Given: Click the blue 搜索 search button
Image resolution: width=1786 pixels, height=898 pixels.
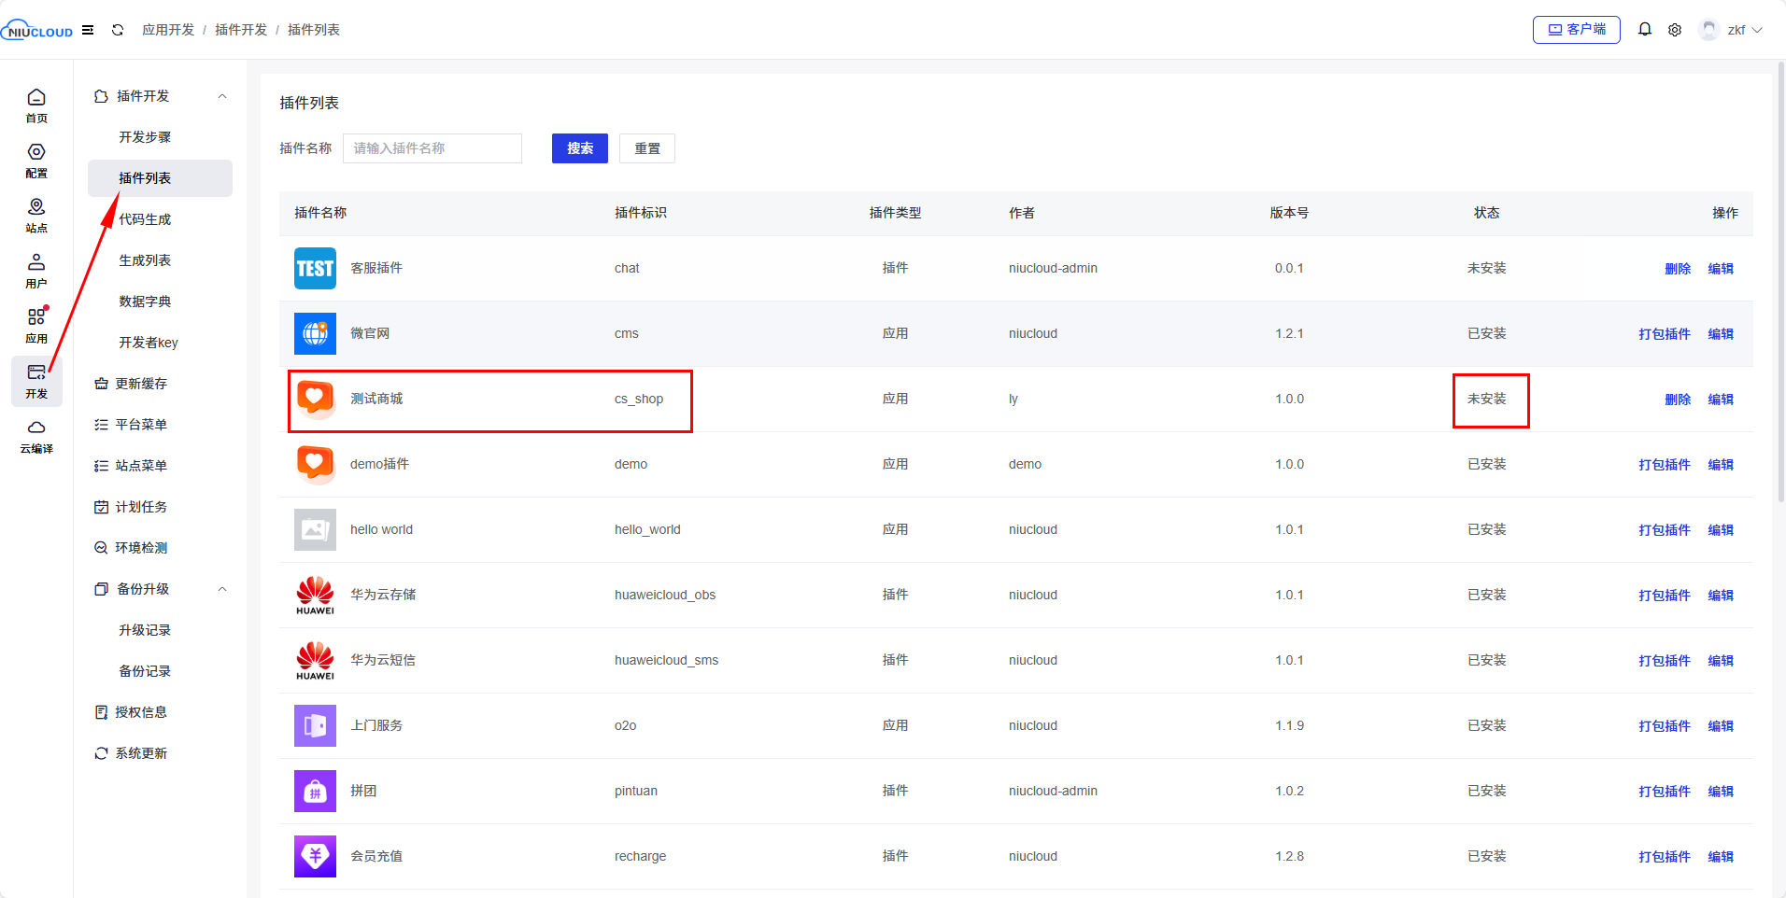Looking at the screenshot, I should pyautogui.click(x=579, y=148).
